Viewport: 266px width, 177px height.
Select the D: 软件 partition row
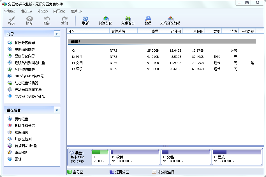(x=162, y=57)
